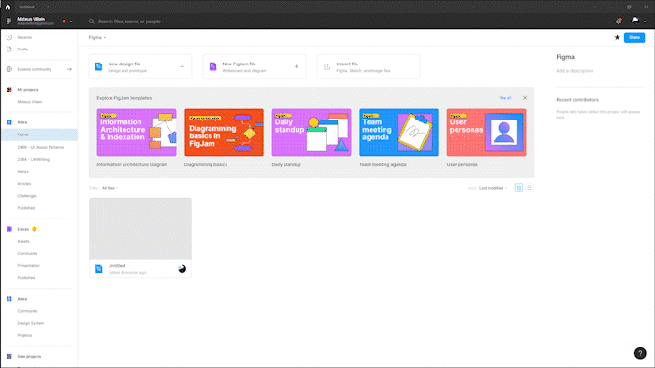Click the first Alura team blue icon
The image size is (655, 368).
click(x=9, y=122)
